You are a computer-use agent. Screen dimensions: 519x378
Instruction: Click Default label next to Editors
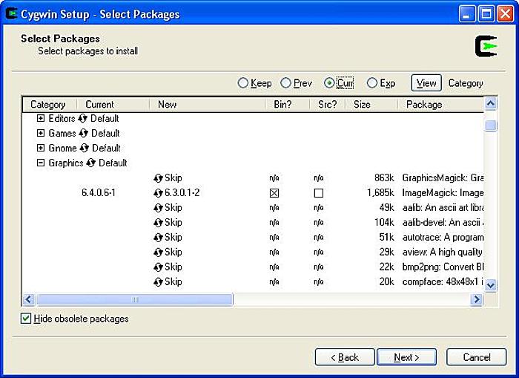[105, 118]
